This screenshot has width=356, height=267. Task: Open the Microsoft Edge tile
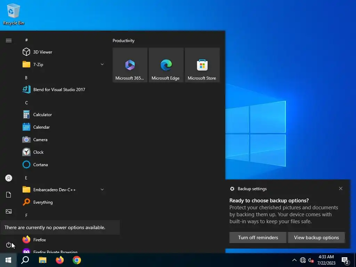click(166, 65)
